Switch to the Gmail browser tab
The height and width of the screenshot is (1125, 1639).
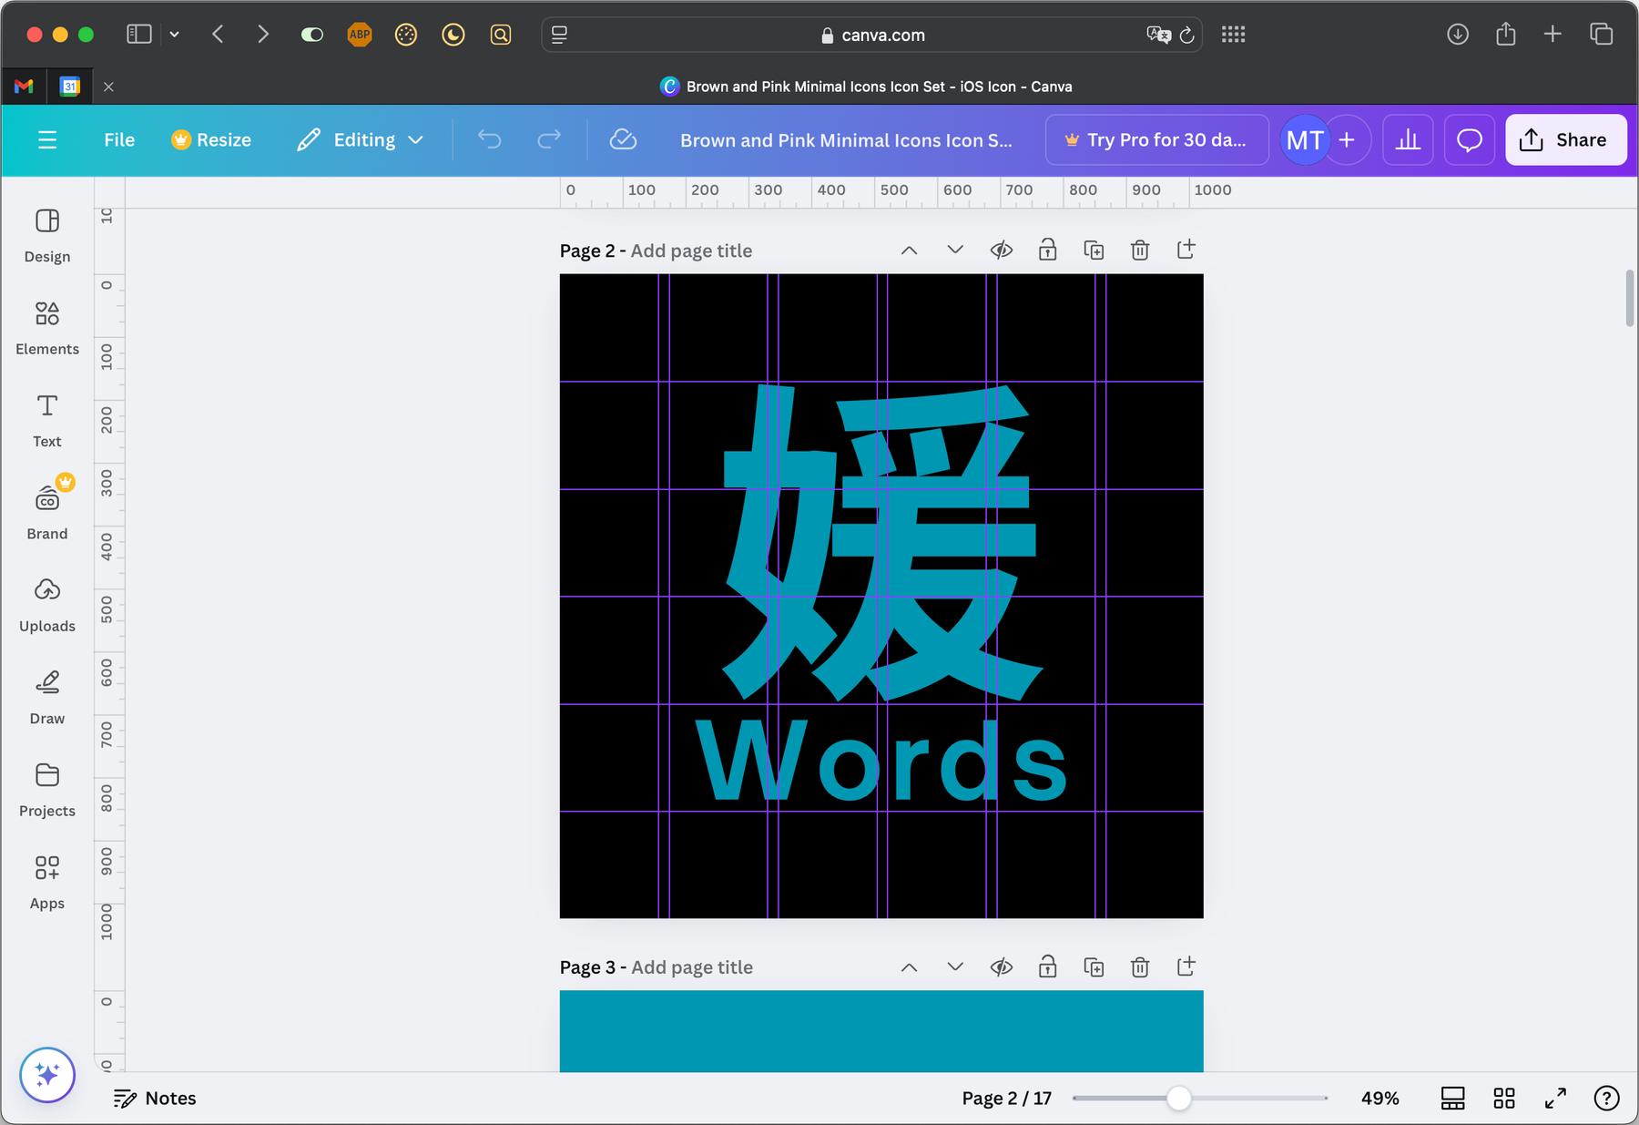click(x=22, y=86)
